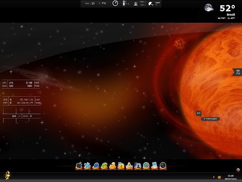This screenshot has height=182, width=242.
Task: Open the blue bird dock icon
Action: point(96,166)
